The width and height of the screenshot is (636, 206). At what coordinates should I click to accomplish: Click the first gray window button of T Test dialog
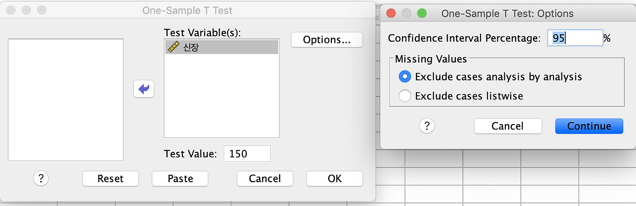[x=11, y=10]
